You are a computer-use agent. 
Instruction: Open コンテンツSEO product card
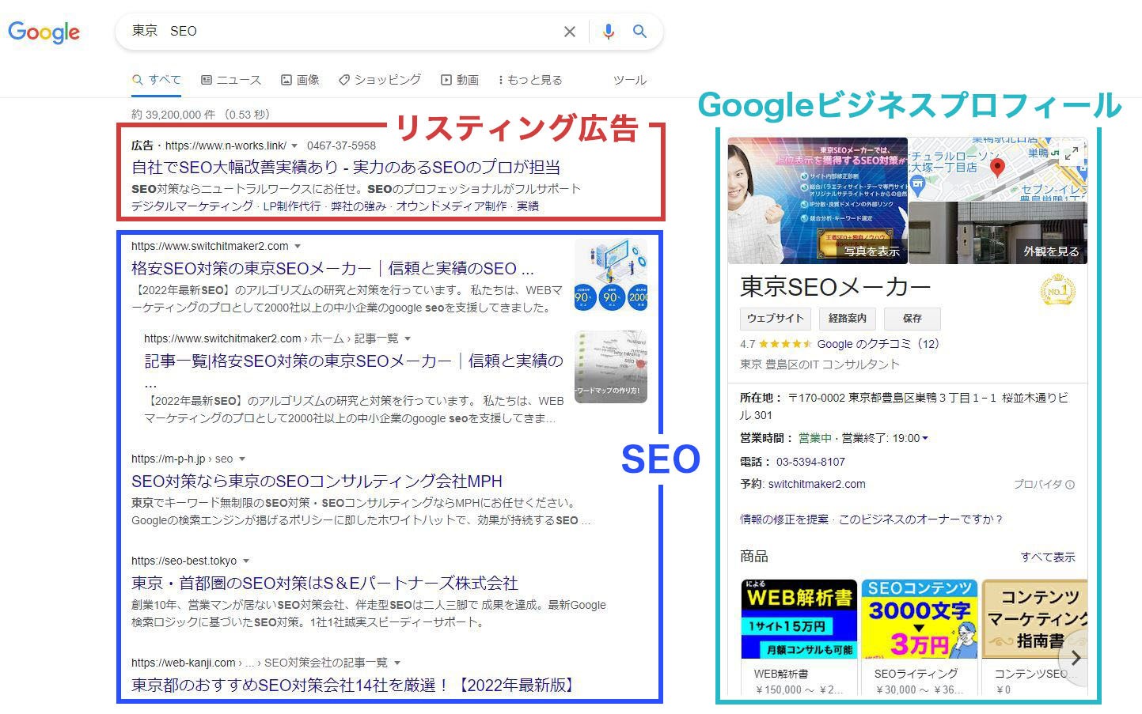[x=1035, y=637]
